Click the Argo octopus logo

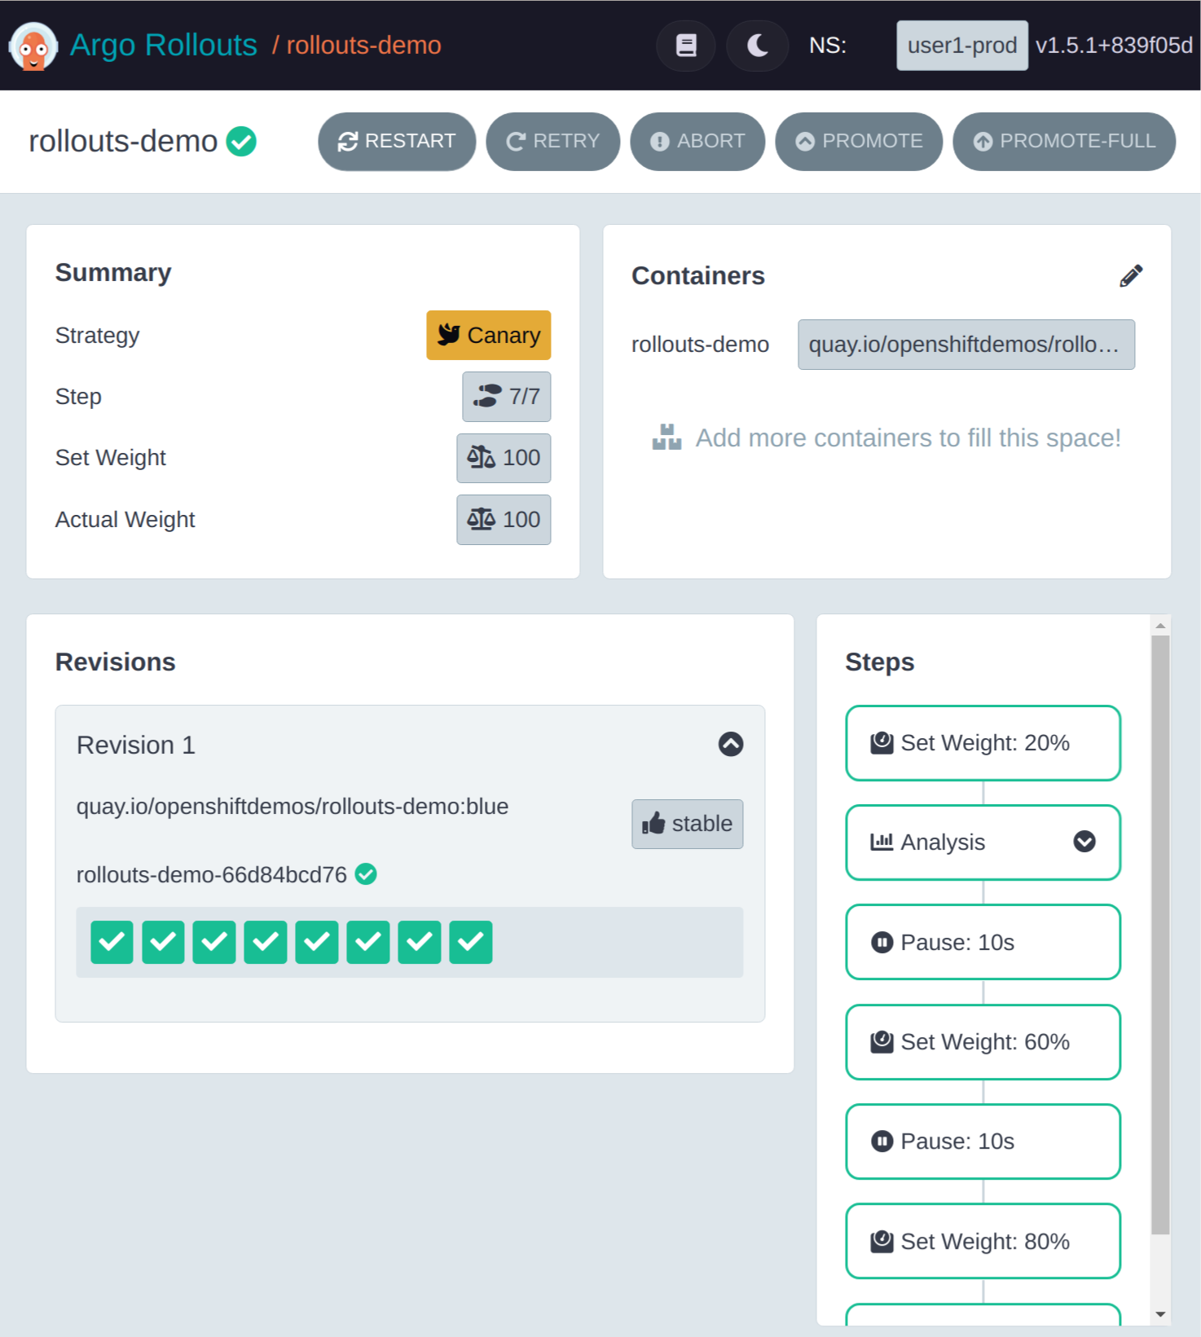(33, 46)
